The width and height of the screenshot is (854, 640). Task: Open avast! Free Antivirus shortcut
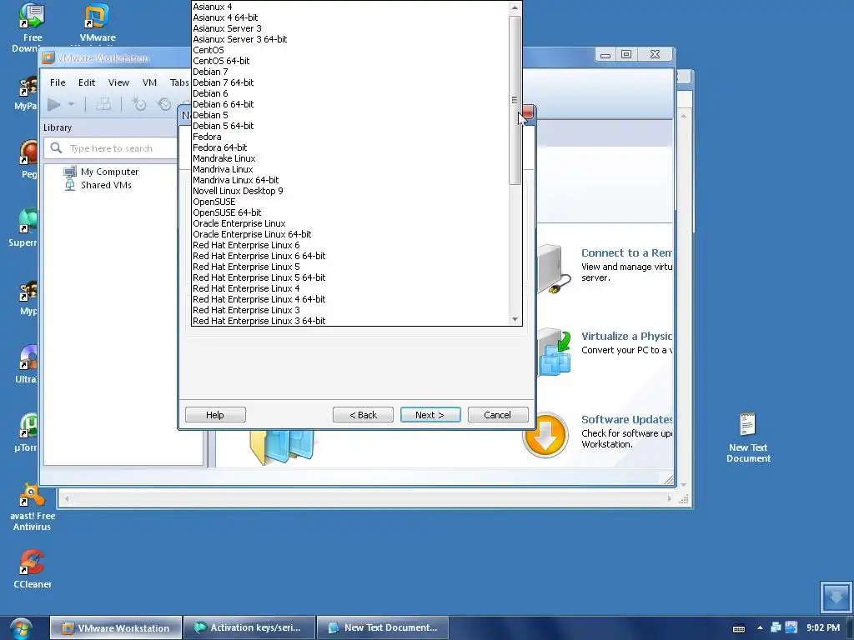pos(33,507)
